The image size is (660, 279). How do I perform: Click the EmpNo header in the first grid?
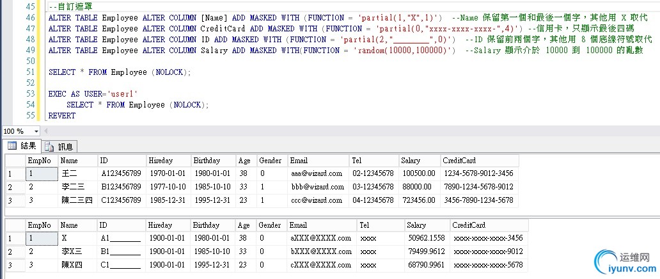tap(41, 161)
